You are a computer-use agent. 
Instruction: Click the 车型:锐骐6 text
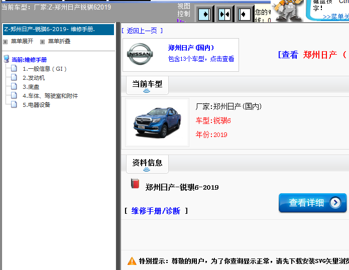213,120
